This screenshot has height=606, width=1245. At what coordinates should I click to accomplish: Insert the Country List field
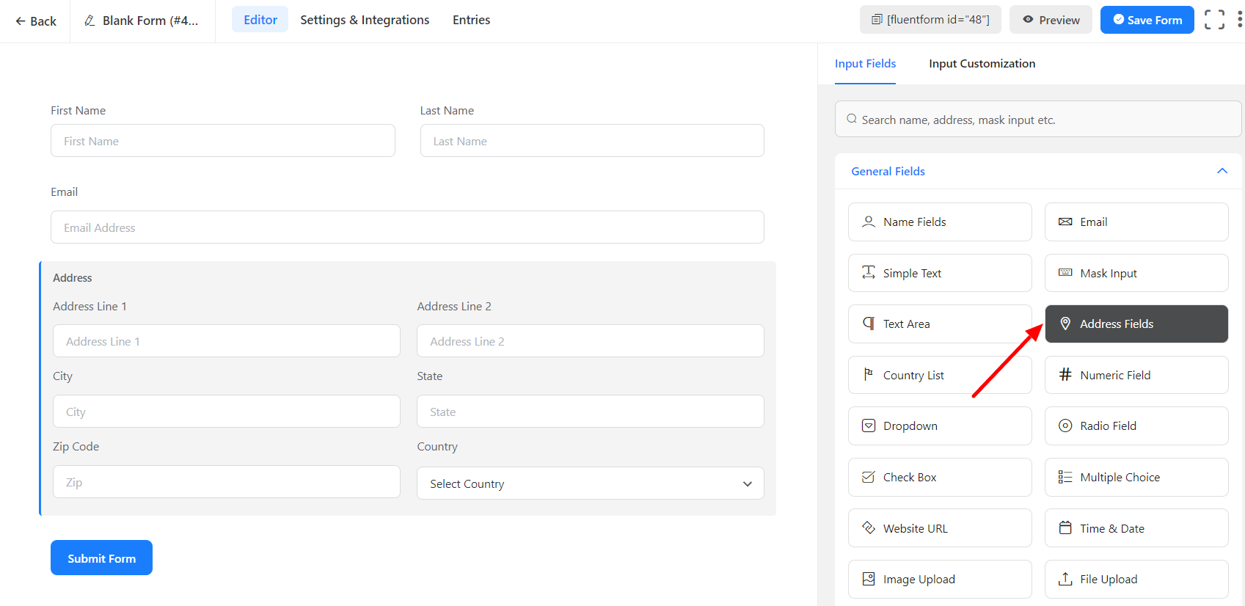(x=939, y=375)
